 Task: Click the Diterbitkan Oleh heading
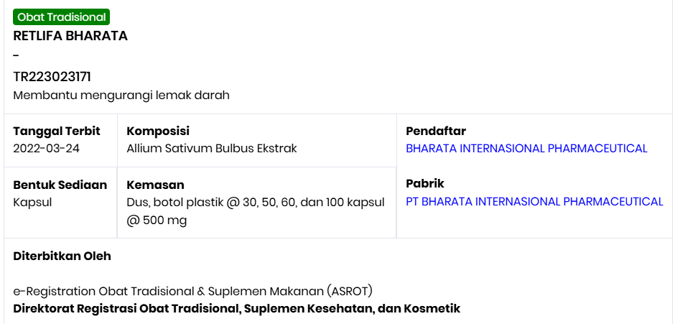click(x=62, y=256)
